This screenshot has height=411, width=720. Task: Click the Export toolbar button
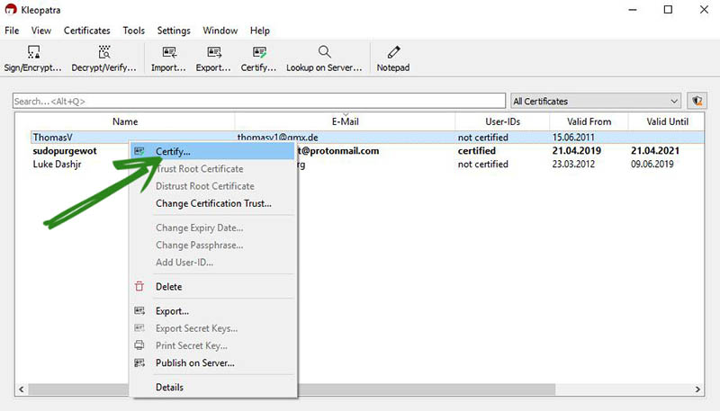(213, 58)
